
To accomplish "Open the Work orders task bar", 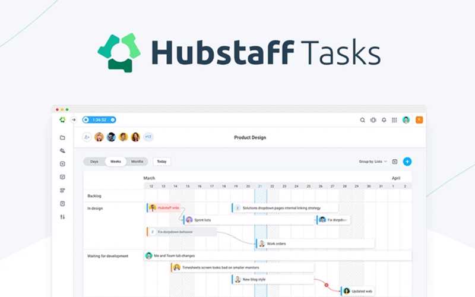I will click(x=315, y=244).
